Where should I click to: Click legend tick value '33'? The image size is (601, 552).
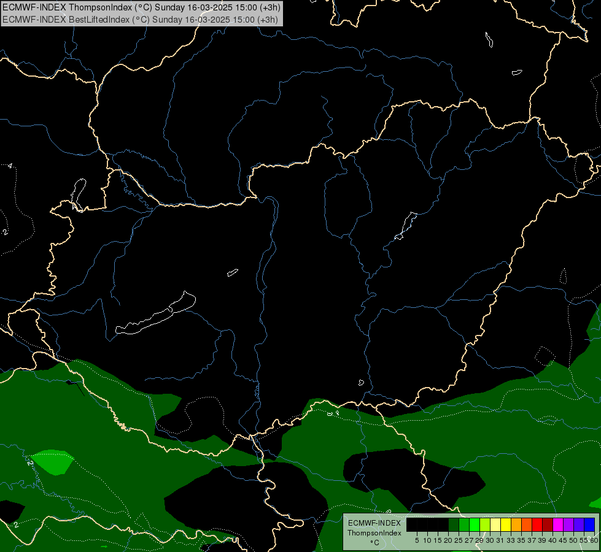(x=511, y=540)
